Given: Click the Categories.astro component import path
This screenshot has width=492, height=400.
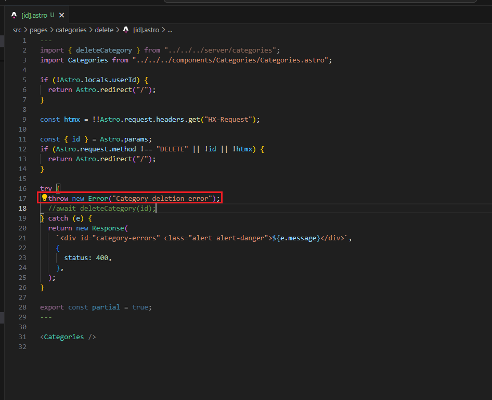Looking at the screenshot, I should tap(230, 60).
